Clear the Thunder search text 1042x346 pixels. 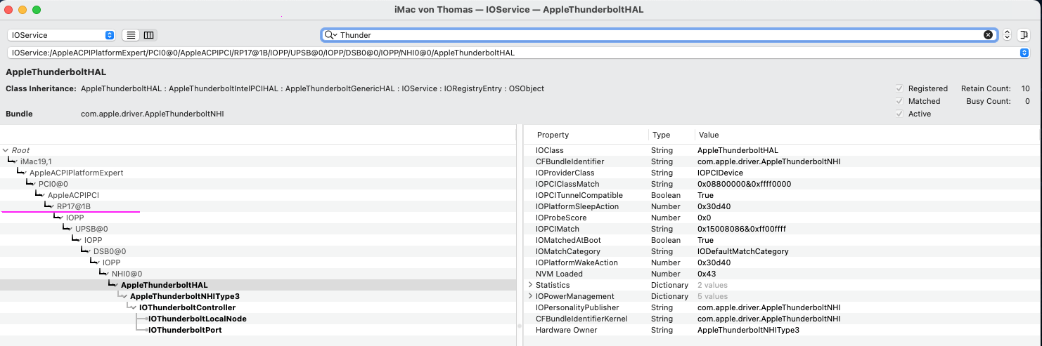click(988, 35)
